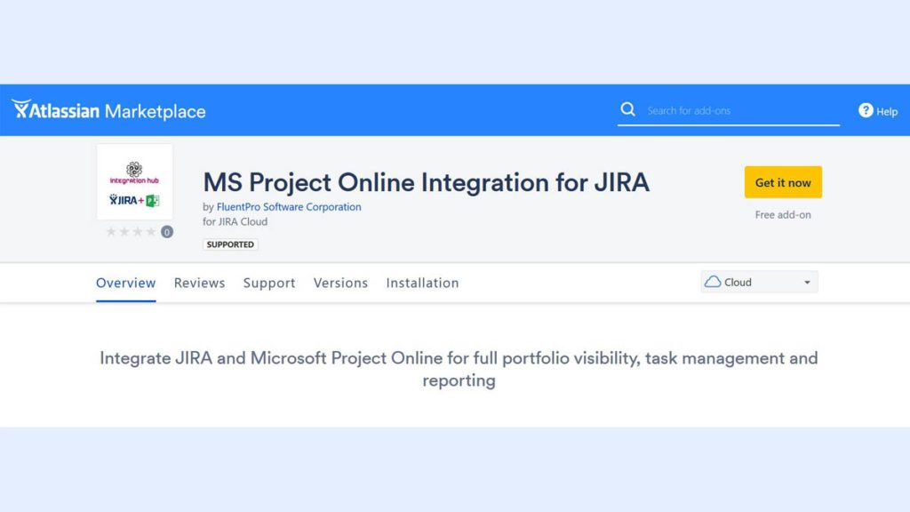Image resolution: width=910 pixels, height=512 pixels.
Task: Open the FluentPro Software Corporation vendor link
Action: [289, 207]
